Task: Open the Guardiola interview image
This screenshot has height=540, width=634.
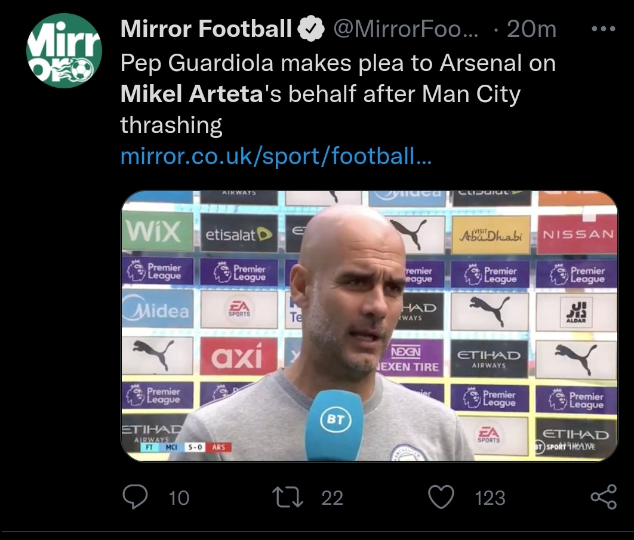Action: pyautogui.click(x=369, y=325)
